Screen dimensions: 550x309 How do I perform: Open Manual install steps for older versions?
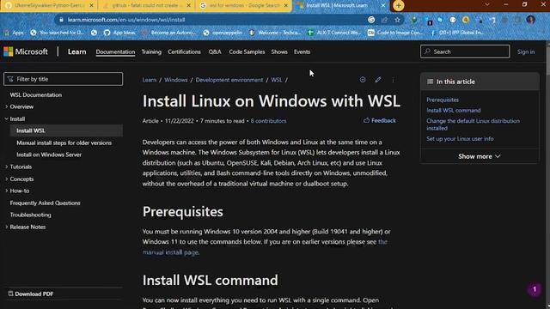[64, 143]
